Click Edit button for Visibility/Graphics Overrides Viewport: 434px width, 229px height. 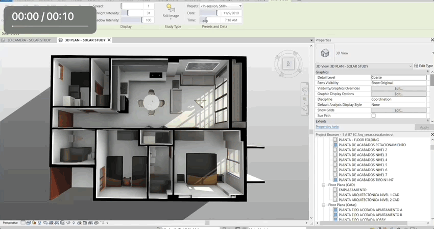point(398,88)
